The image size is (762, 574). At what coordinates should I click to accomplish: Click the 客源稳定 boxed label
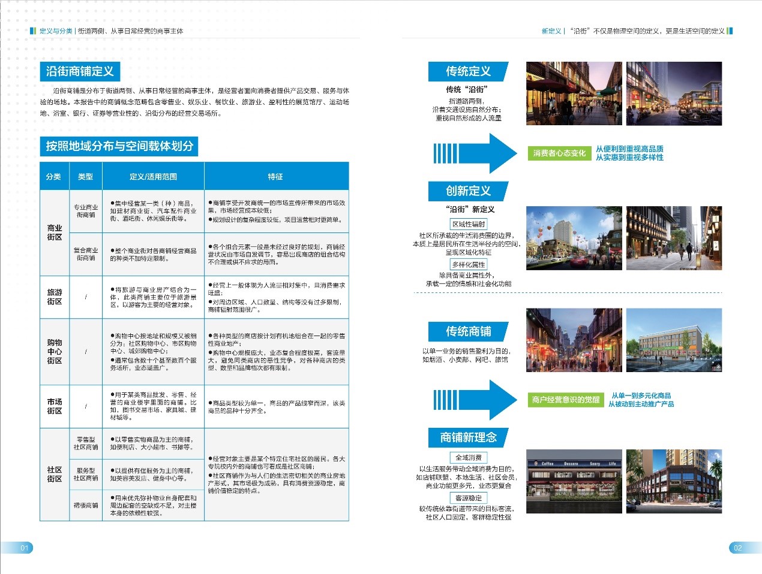click(469, 498)
